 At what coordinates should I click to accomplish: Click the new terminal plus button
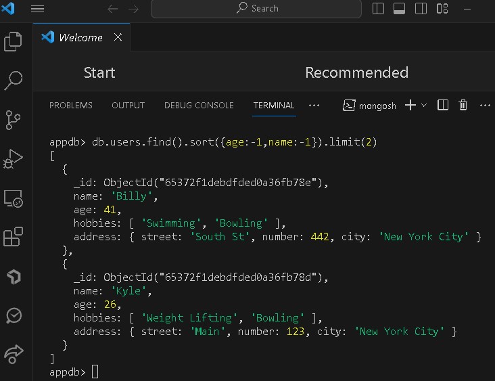click(410, 105)
